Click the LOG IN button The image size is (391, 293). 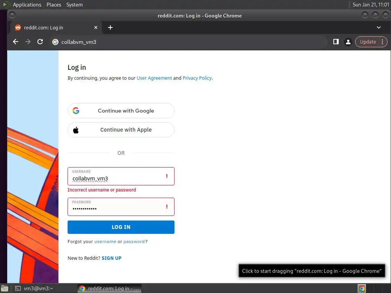click(x=121, y=227)
